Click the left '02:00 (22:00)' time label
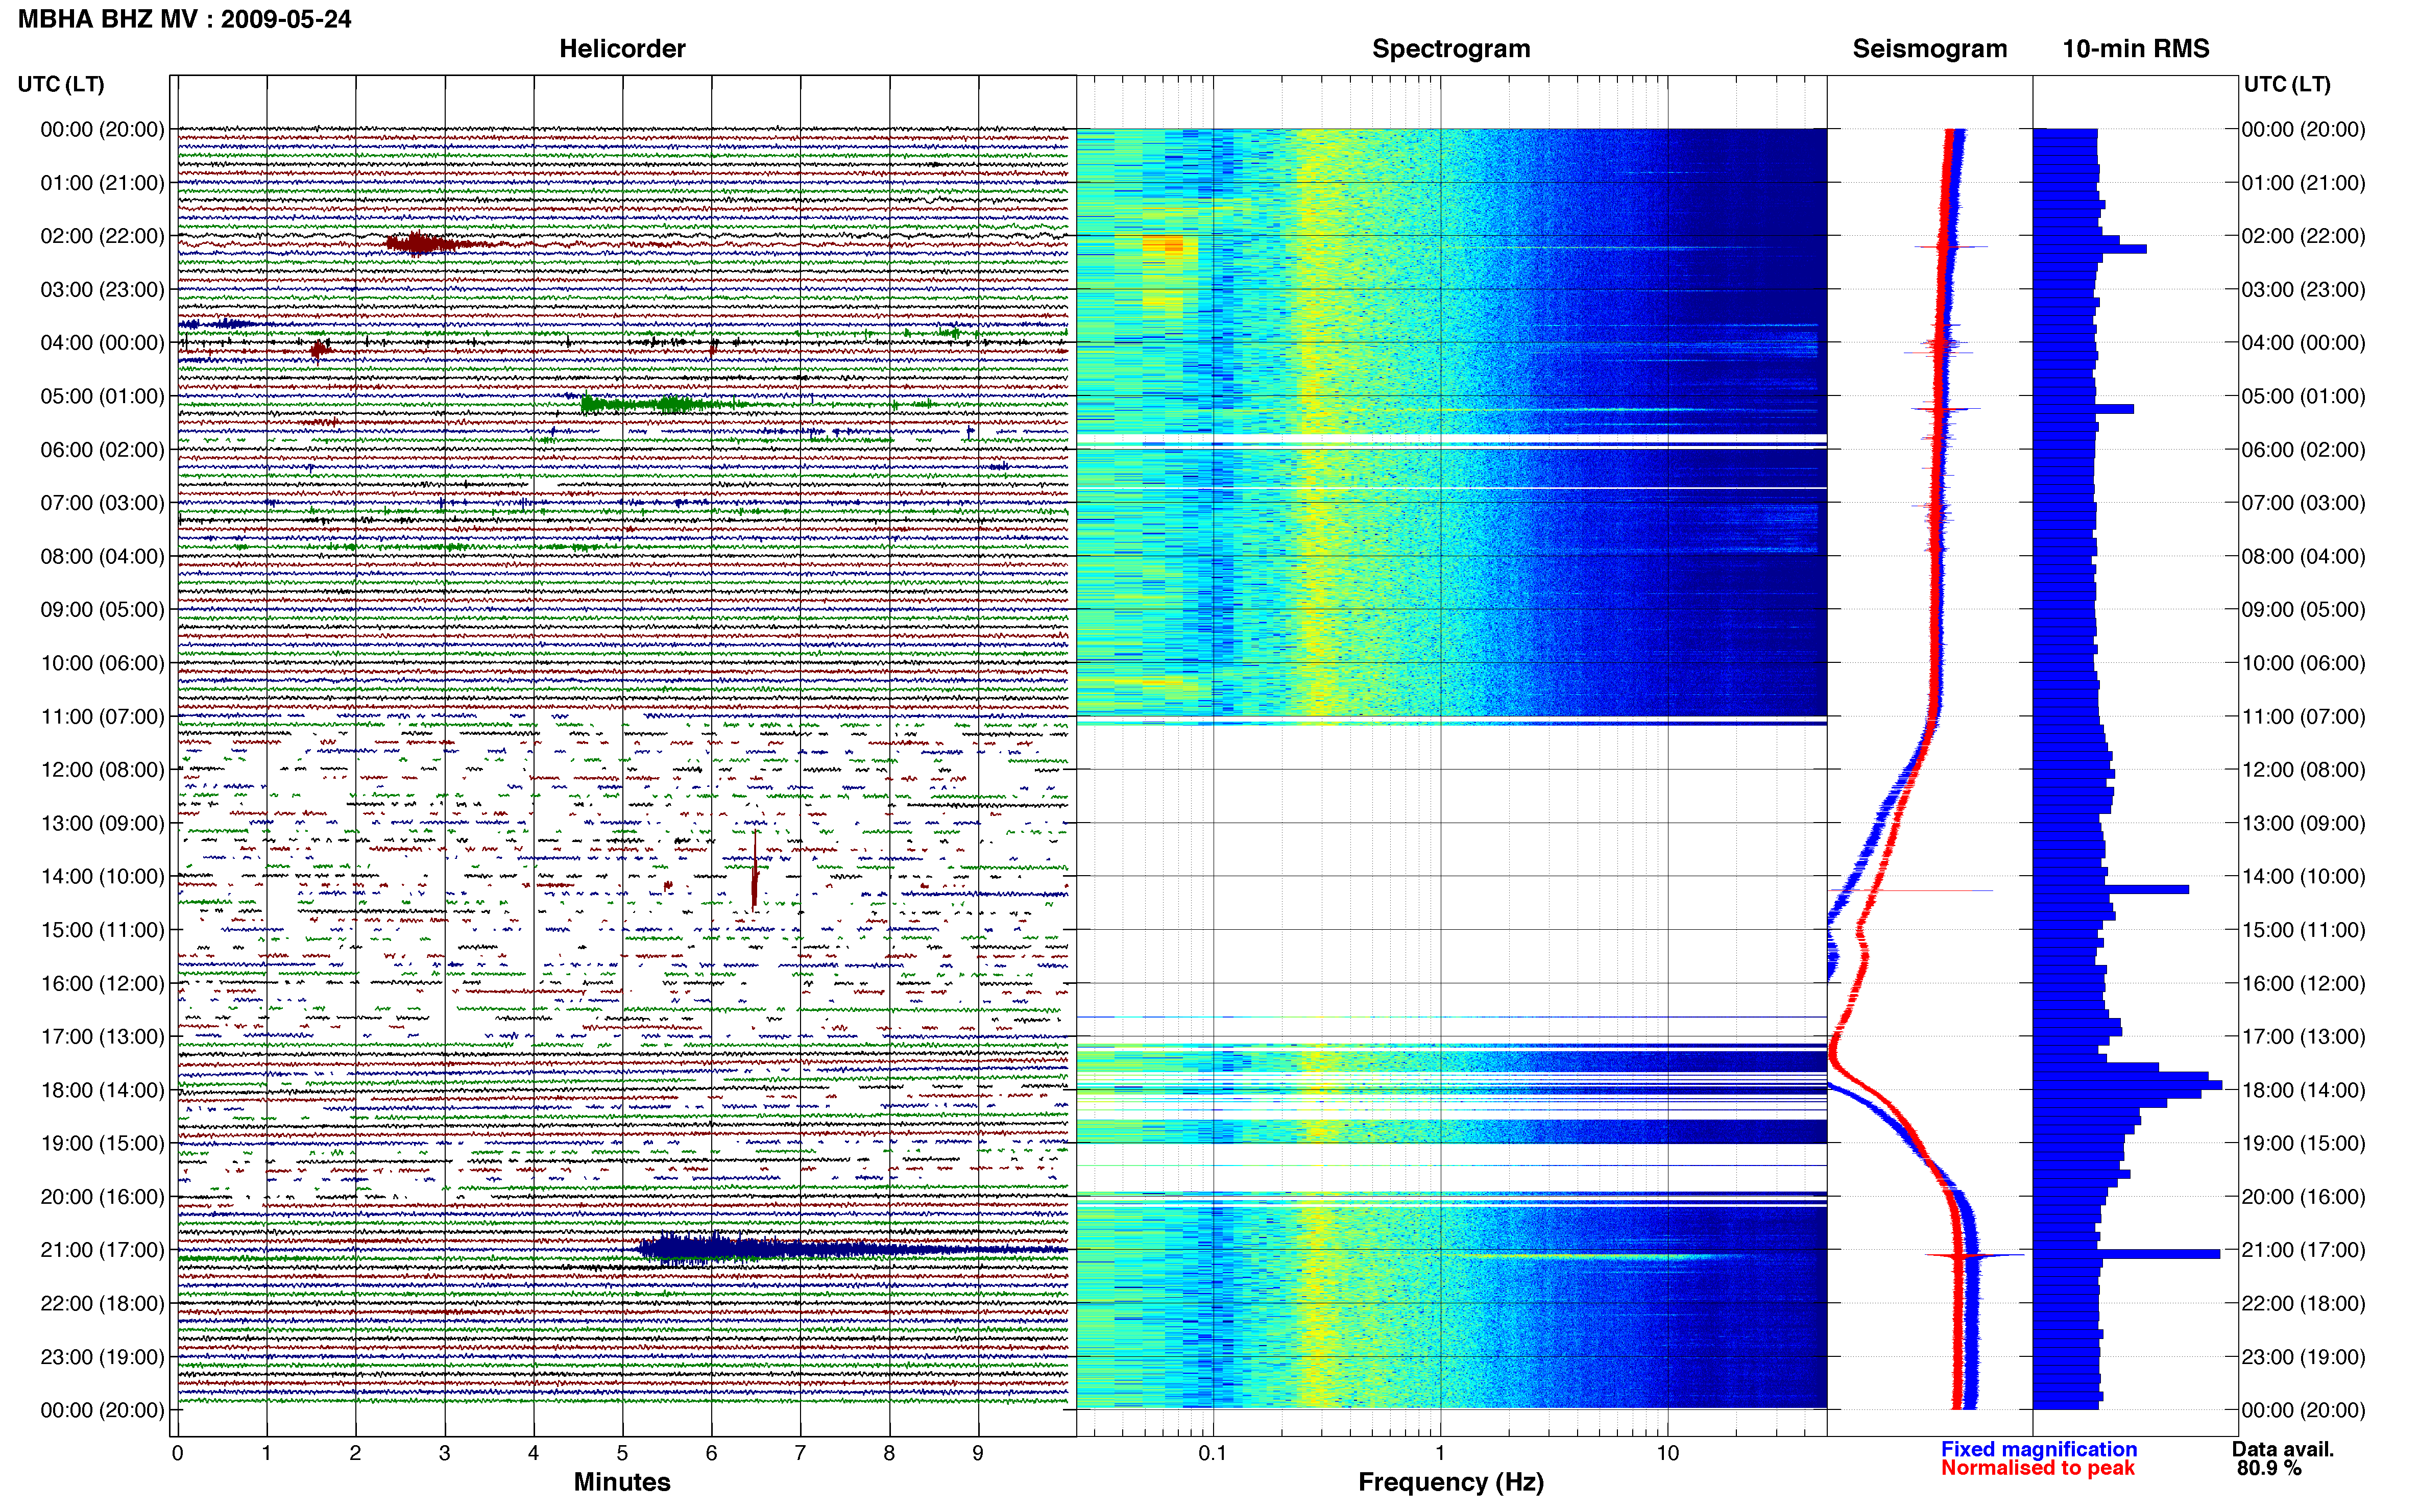 pyautogui.click(x=102, y=236)
